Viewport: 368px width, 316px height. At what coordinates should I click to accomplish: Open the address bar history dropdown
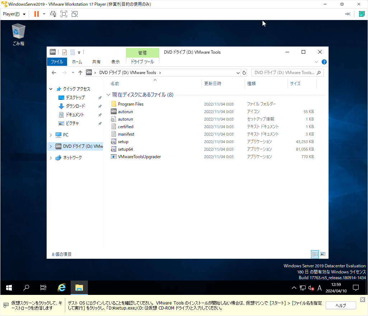(x=238, y=73)
